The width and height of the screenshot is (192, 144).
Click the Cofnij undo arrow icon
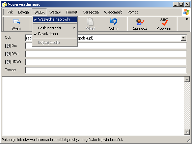113,22
